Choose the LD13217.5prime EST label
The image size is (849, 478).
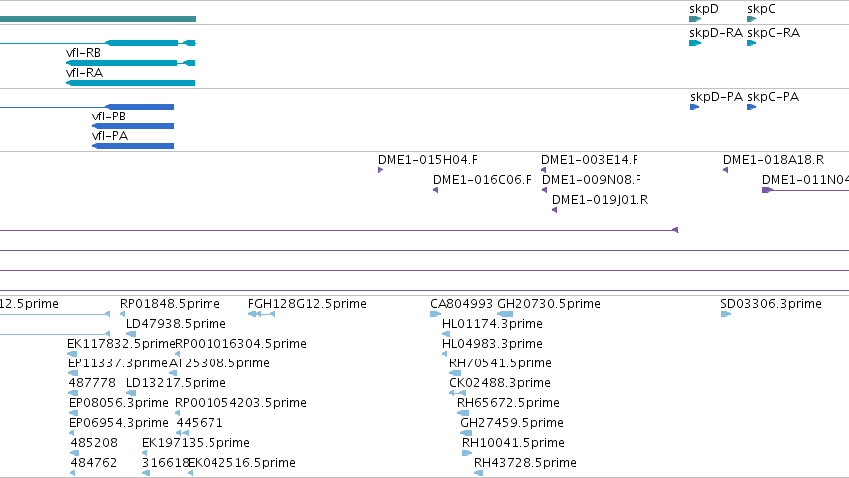(176, 383)
